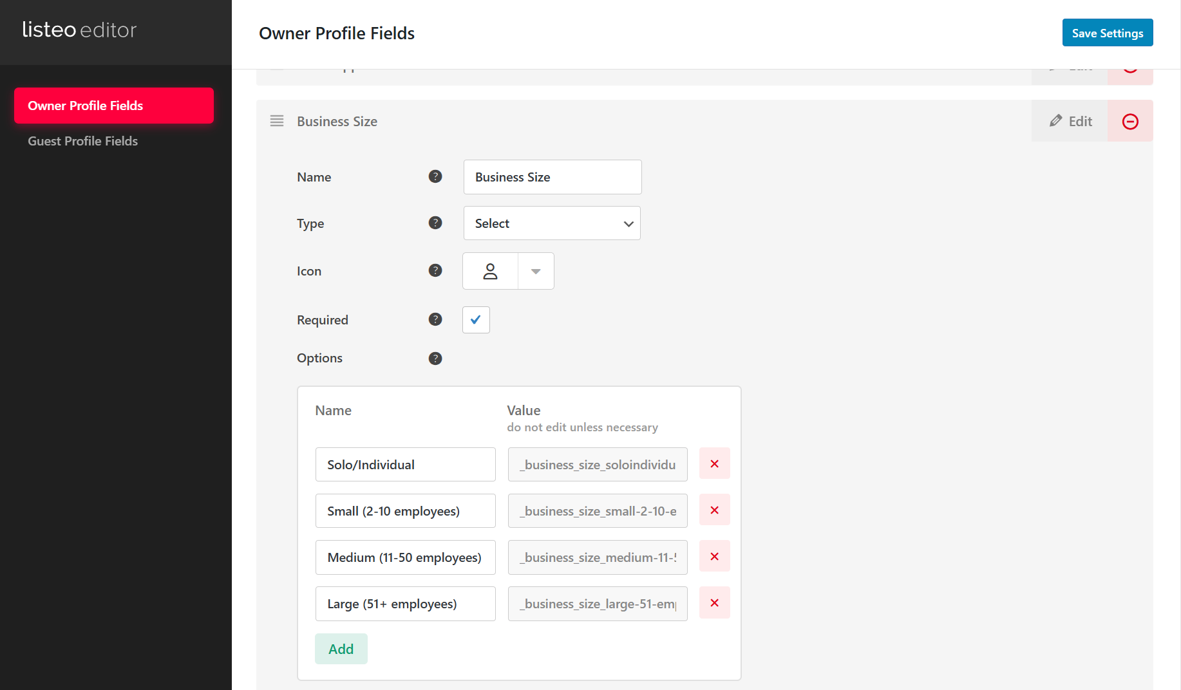Delete the Solo/Individual option row

click(x=714, y=463)
